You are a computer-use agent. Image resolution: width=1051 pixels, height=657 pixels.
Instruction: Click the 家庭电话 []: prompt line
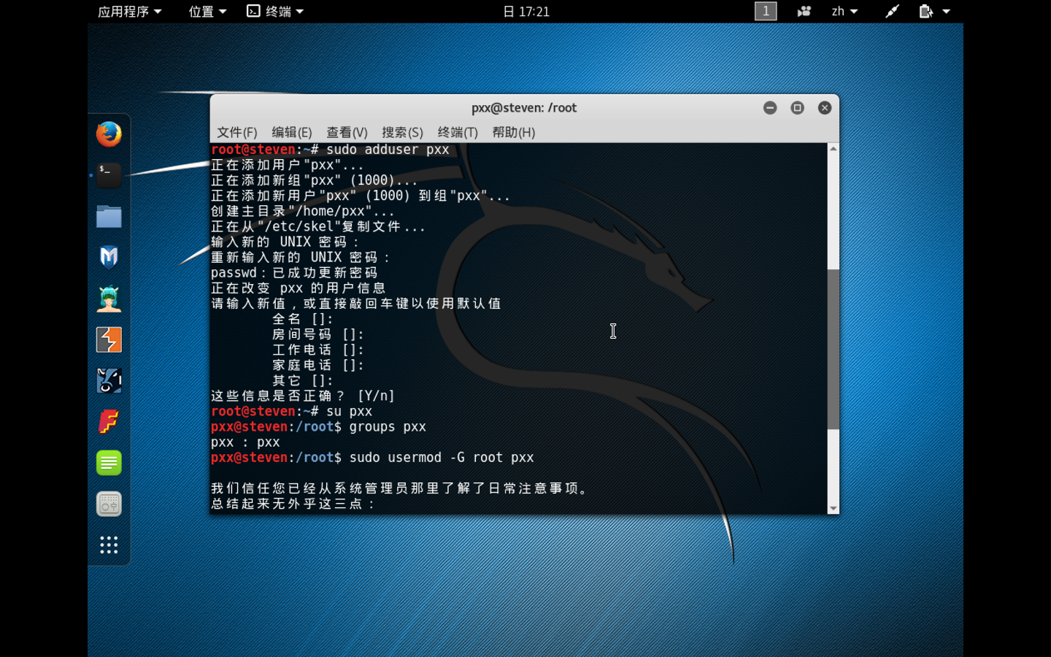click(318, 365)
